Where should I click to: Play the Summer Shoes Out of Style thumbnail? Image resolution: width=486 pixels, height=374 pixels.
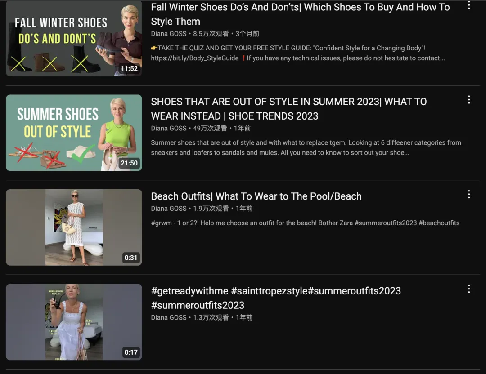[x=74, y=133]
